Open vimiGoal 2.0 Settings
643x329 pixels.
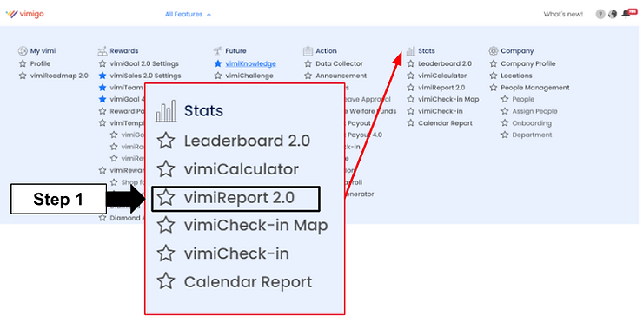[144, 63]
